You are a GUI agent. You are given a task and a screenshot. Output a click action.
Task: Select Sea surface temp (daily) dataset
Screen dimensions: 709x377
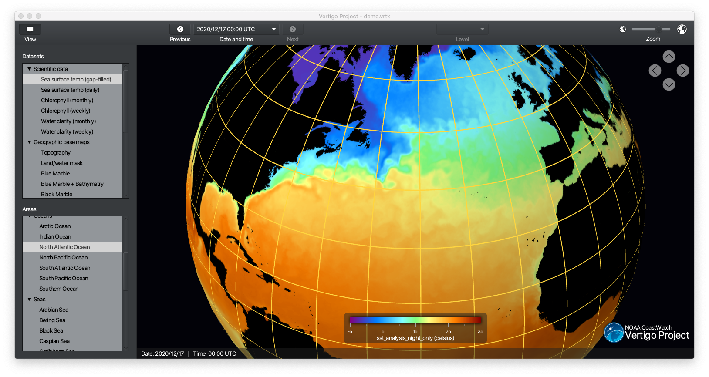70,90
